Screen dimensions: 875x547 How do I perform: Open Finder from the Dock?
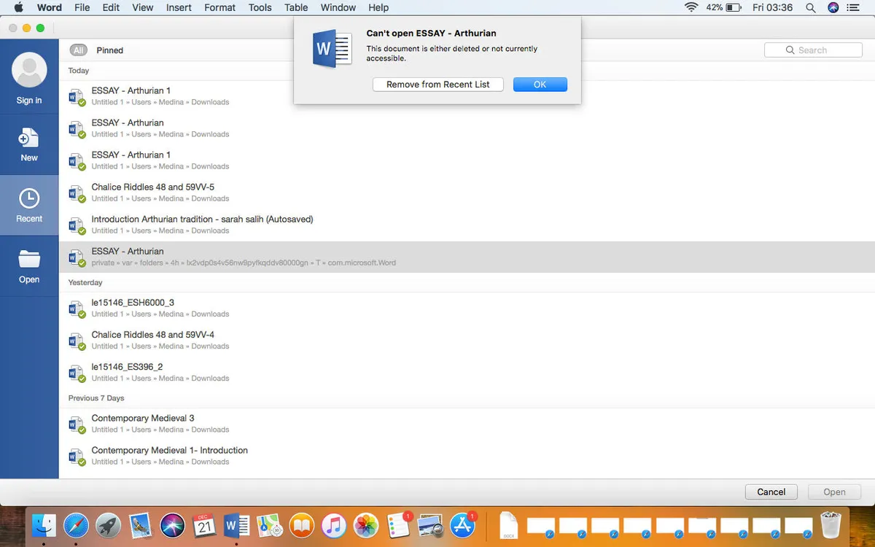pyautogui.click(x=44, y=525)
